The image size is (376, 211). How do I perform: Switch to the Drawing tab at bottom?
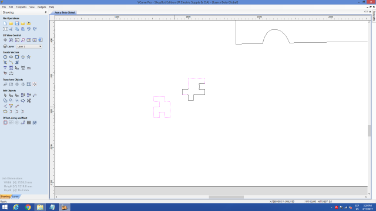click(x=5, y=197)
